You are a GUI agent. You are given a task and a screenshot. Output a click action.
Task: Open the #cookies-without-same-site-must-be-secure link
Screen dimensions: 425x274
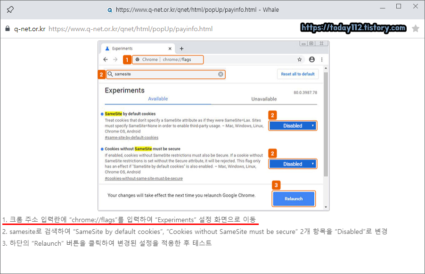point(144,179)
